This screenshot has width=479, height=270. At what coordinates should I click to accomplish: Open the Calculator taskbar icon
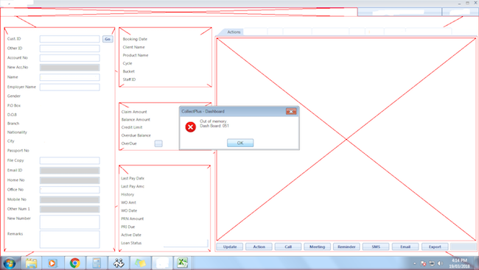point(97,263)
